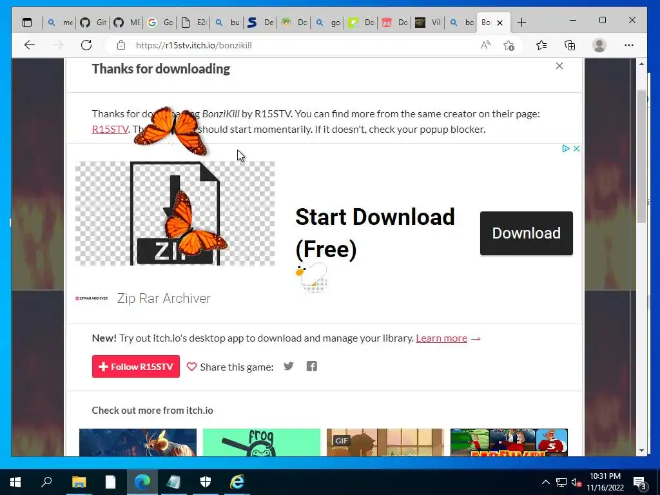Switch to the first 'me' search tab

click(59, 23)
